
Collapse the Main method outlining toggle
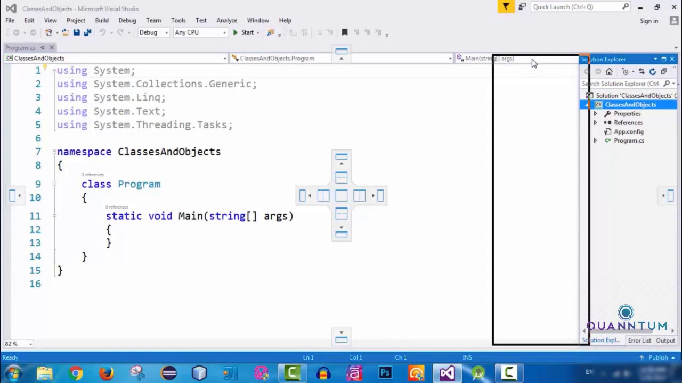[54, 216]
